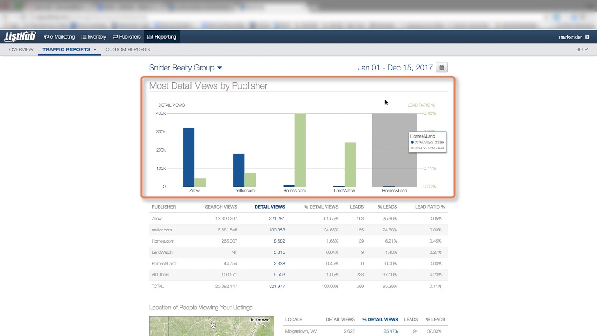Open Homes.com detail views value 8,682
Screen dimensions: 597x336
pyautogui.click(x=279, y=241)
